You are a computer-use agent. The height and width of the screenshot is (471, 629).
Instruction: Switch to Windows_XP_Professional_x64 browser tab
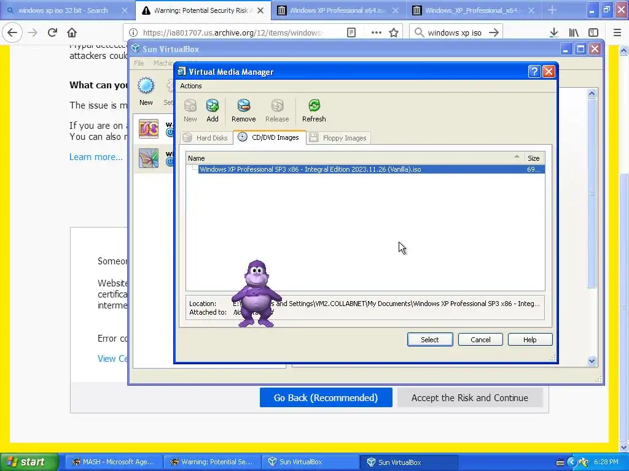[x=474, y=10]
